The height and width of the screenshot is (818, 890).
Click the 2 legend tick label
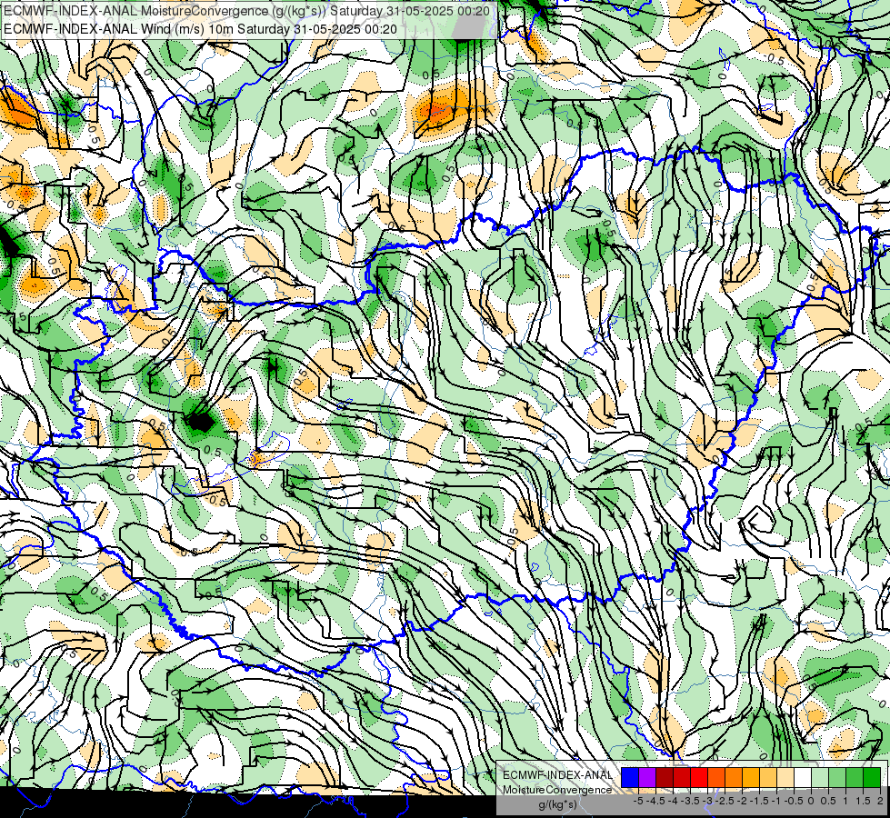[x=880, y=801]
